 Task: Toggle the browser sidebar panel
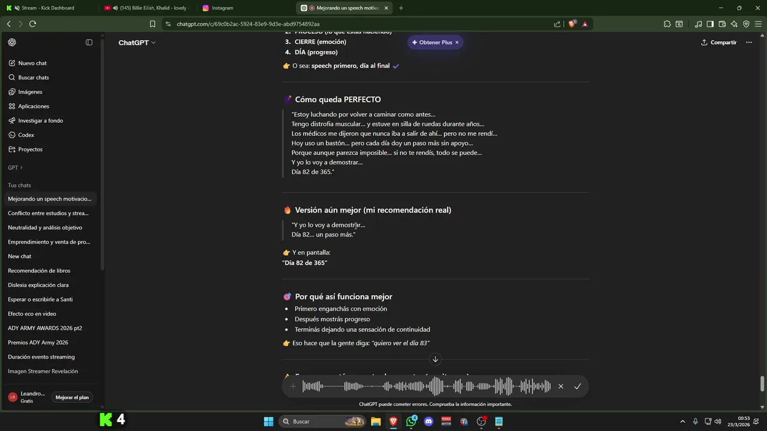click(x=710, y=24)
